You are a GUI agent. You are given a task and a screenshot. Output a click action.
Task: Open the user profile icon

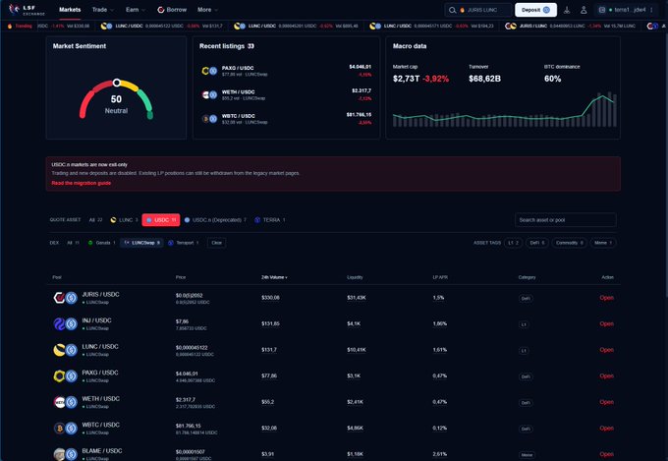(584, 10)
